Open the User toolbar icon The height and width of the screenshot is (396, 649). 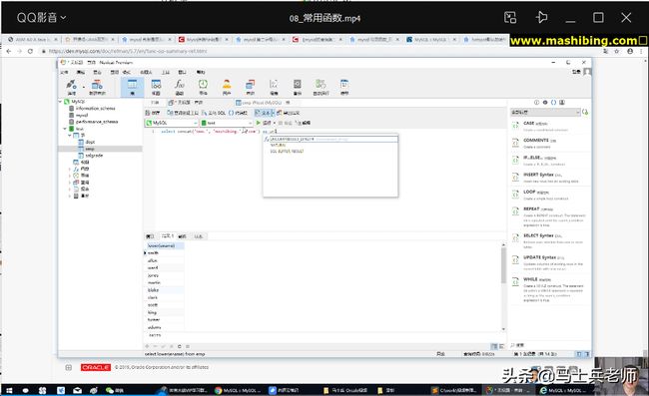[x=227, y=87]
